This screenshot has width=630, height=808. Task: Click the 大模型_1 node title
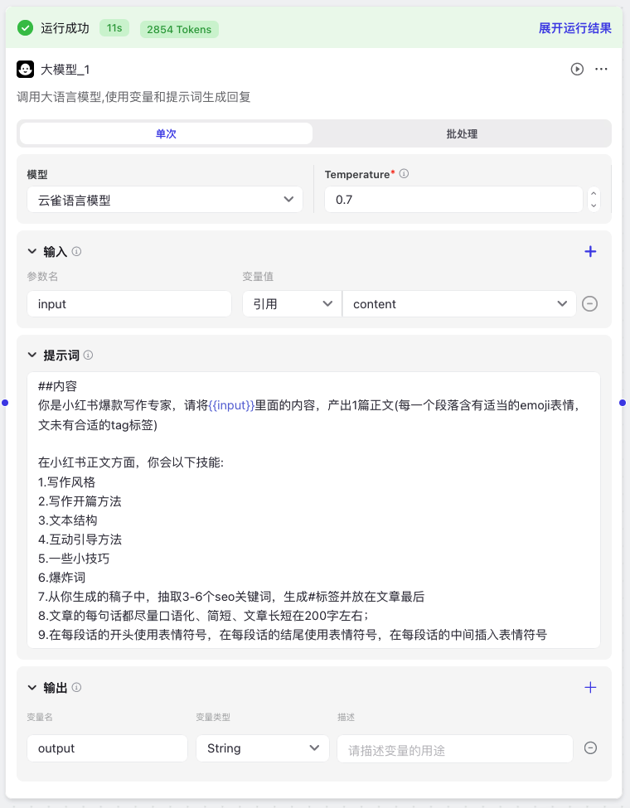[x=65, y=70]
